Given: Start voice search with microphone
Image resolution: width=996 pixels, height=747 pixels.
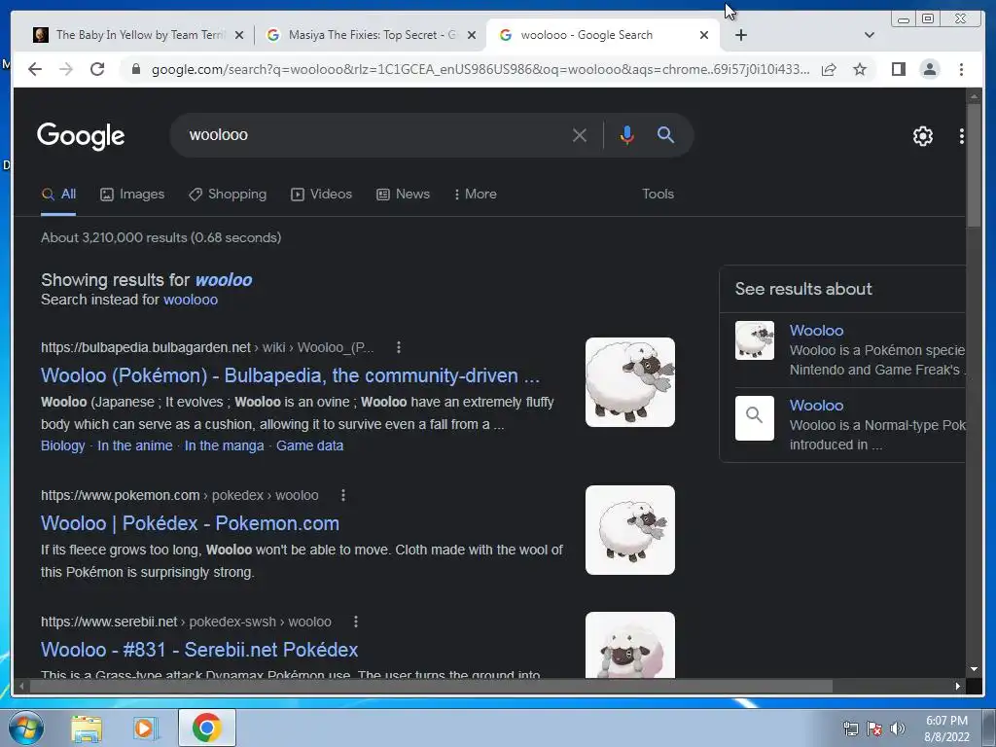Looking at the screenshot, I should pyautogui.click(x=627, y=135).
